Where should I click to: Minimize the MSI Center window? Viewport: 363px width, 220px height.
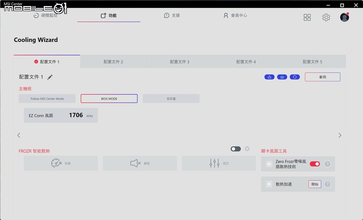[x=328, y=5]
